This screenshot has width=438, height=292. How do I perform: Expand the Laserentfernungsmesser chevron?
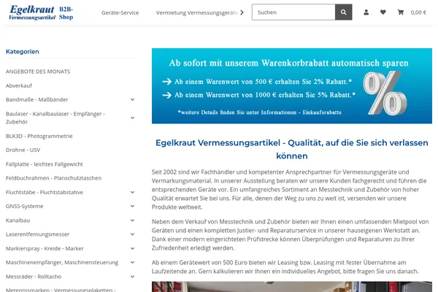(132, 234)
